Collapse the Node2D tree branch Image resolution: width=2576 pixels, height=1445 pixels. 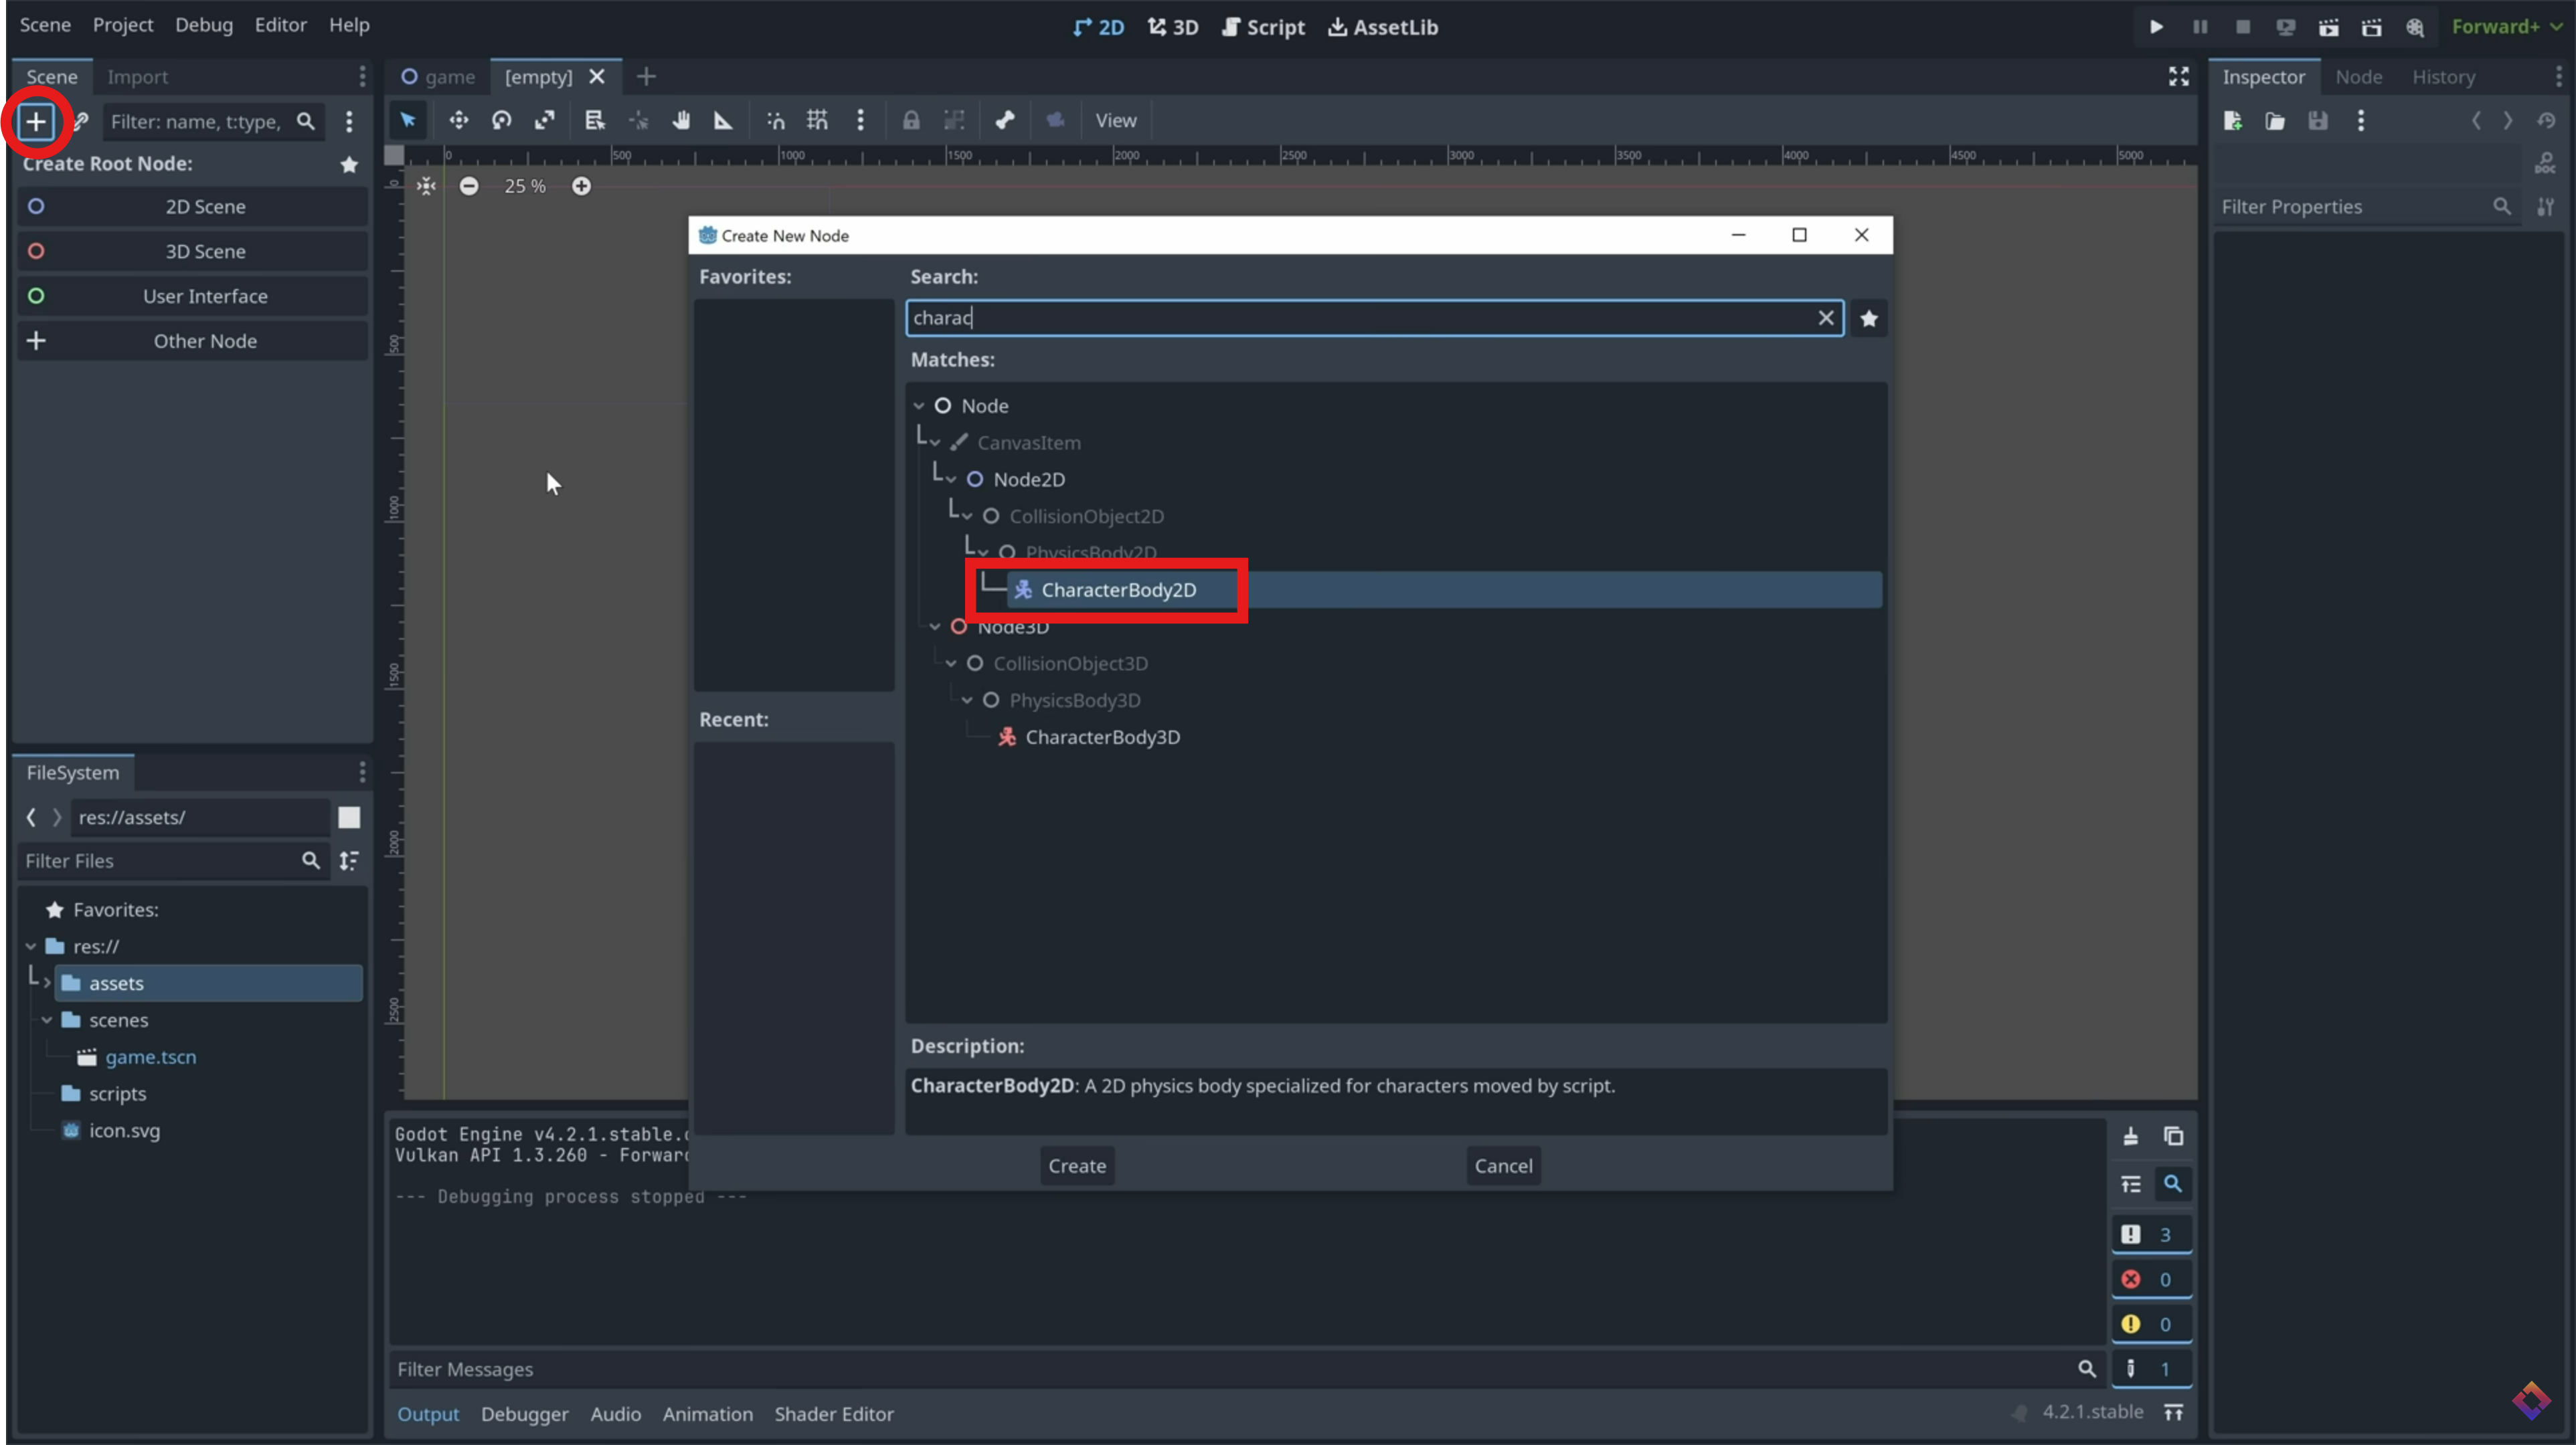coord(951,480)
